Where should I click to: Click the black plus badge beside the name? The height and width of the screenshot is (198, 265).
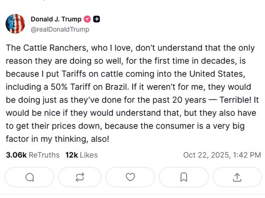(96, 19)
